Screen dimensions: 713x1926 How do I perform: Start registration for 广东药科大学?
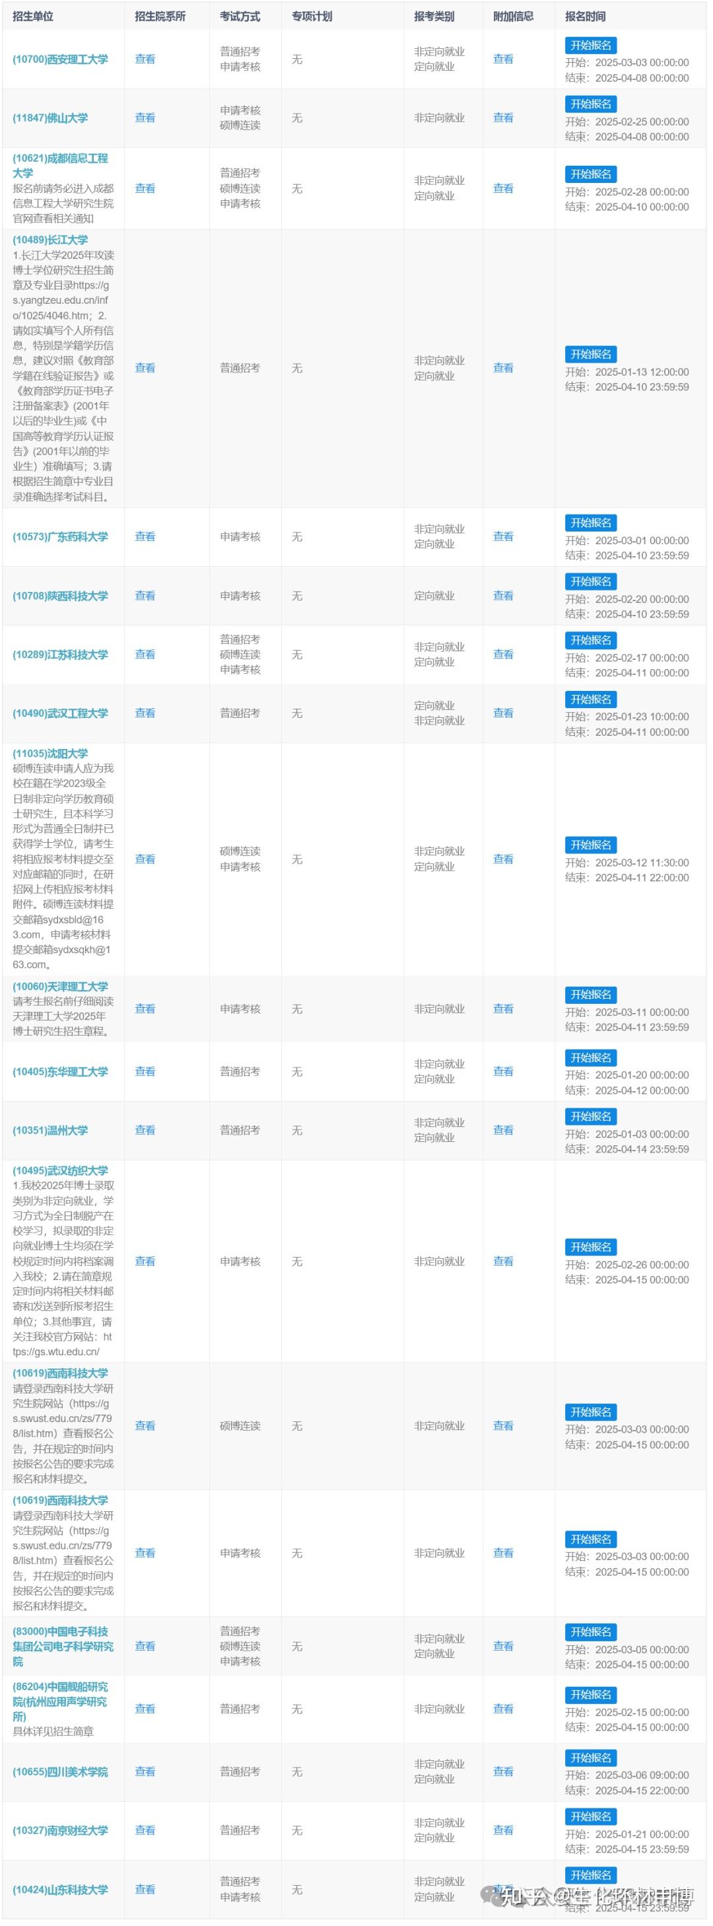(x=590, y=522)
